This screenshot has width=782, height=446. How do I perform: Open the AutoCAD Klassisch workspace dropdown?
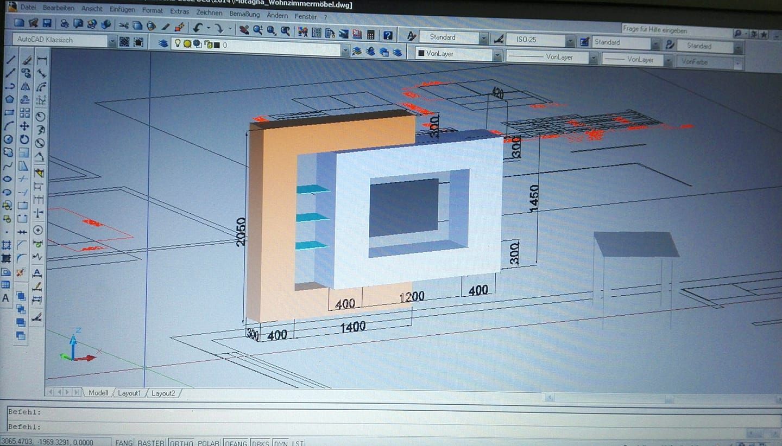pyautogui.click(x=111, y=42)
